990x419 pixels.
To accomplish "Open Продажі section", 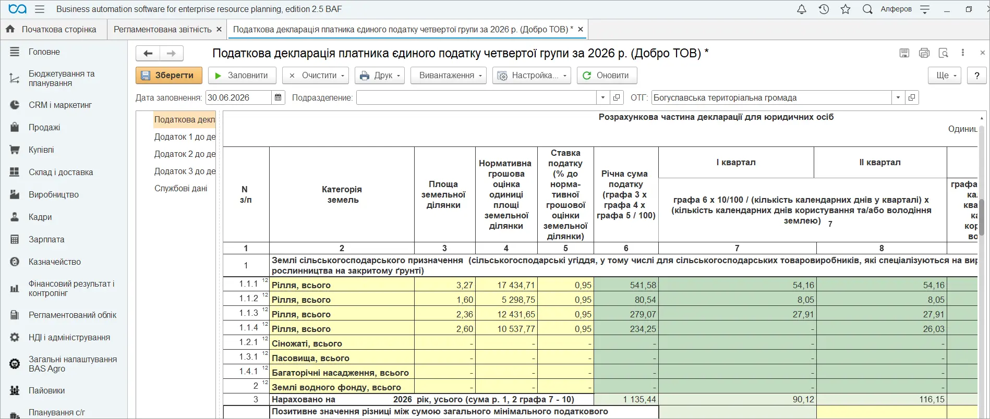I will pos(44,127).
